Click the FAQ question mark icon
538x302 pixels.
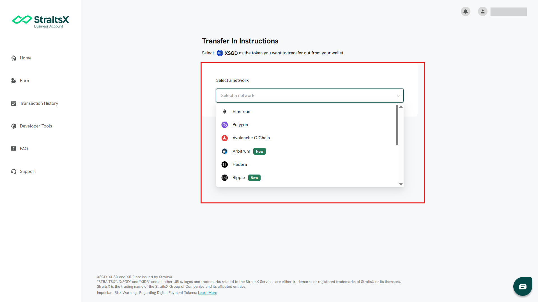click(x=14, y=148)
